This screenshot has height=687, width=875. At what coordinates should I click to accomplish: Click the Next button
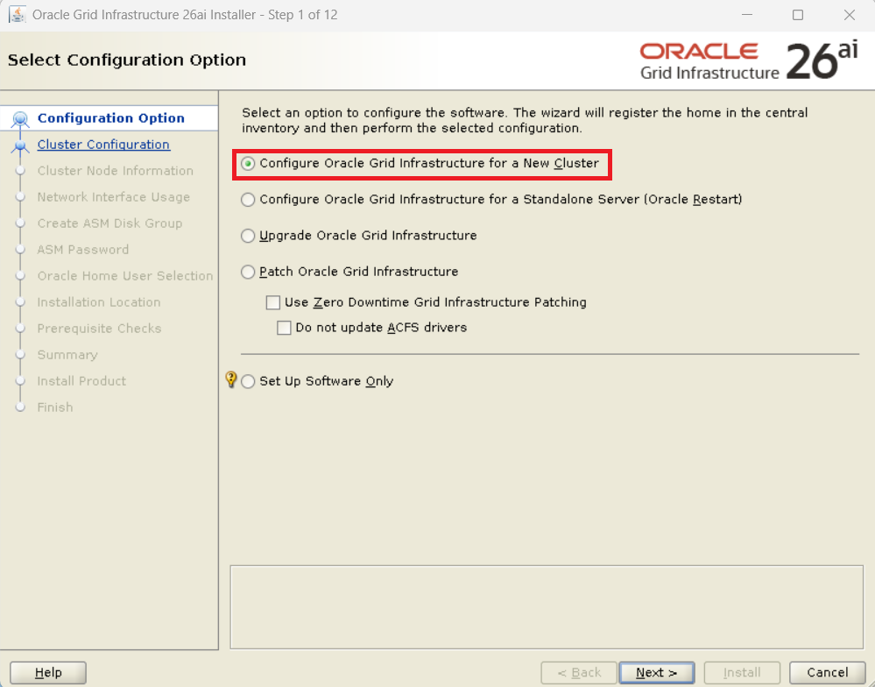[x=656, y=672]
